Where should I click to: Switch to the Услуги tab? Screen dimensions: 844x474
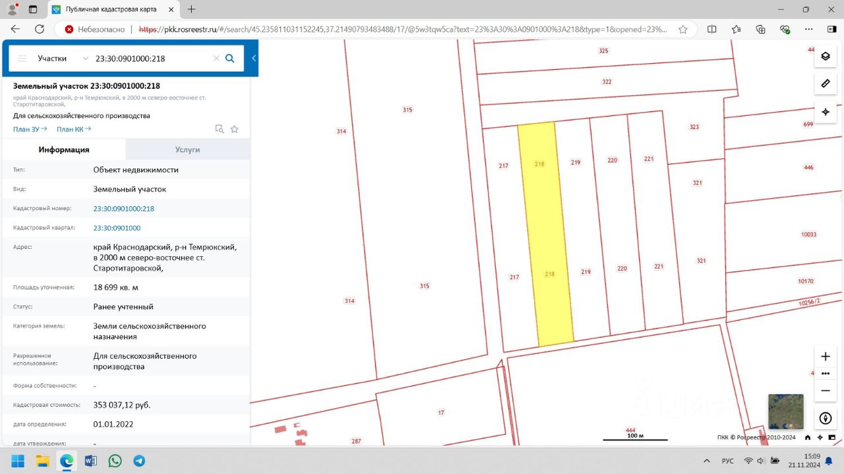tap(187, 149)
